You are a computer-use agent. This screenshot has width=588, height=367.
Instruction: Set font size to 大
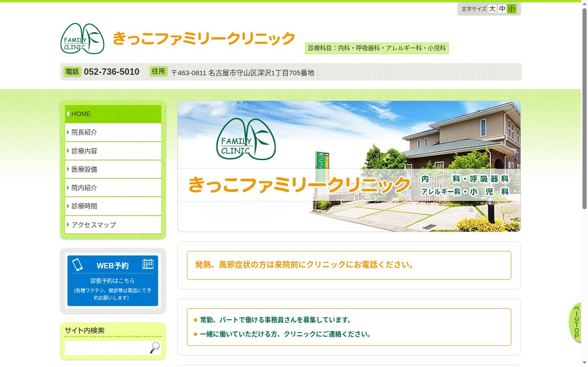point(492,9)
